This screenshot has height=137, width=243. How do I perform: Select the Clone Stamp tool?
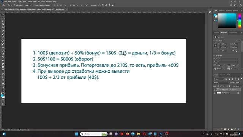(x=3, y=47)
